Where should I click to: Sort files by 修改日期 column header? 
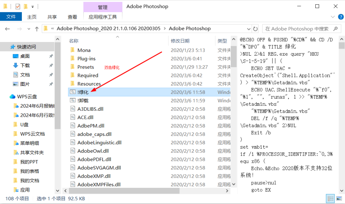(180, 41)
